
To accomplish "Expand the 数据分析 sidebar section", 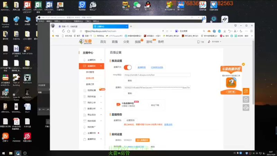I will click(x=101, y=109).
